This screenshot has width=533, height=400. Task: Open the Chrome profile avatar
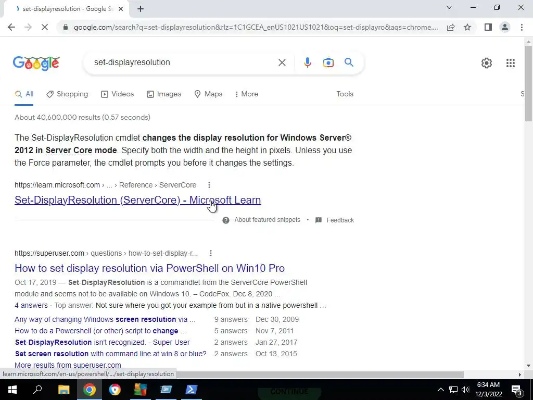(x=505, y=27)
